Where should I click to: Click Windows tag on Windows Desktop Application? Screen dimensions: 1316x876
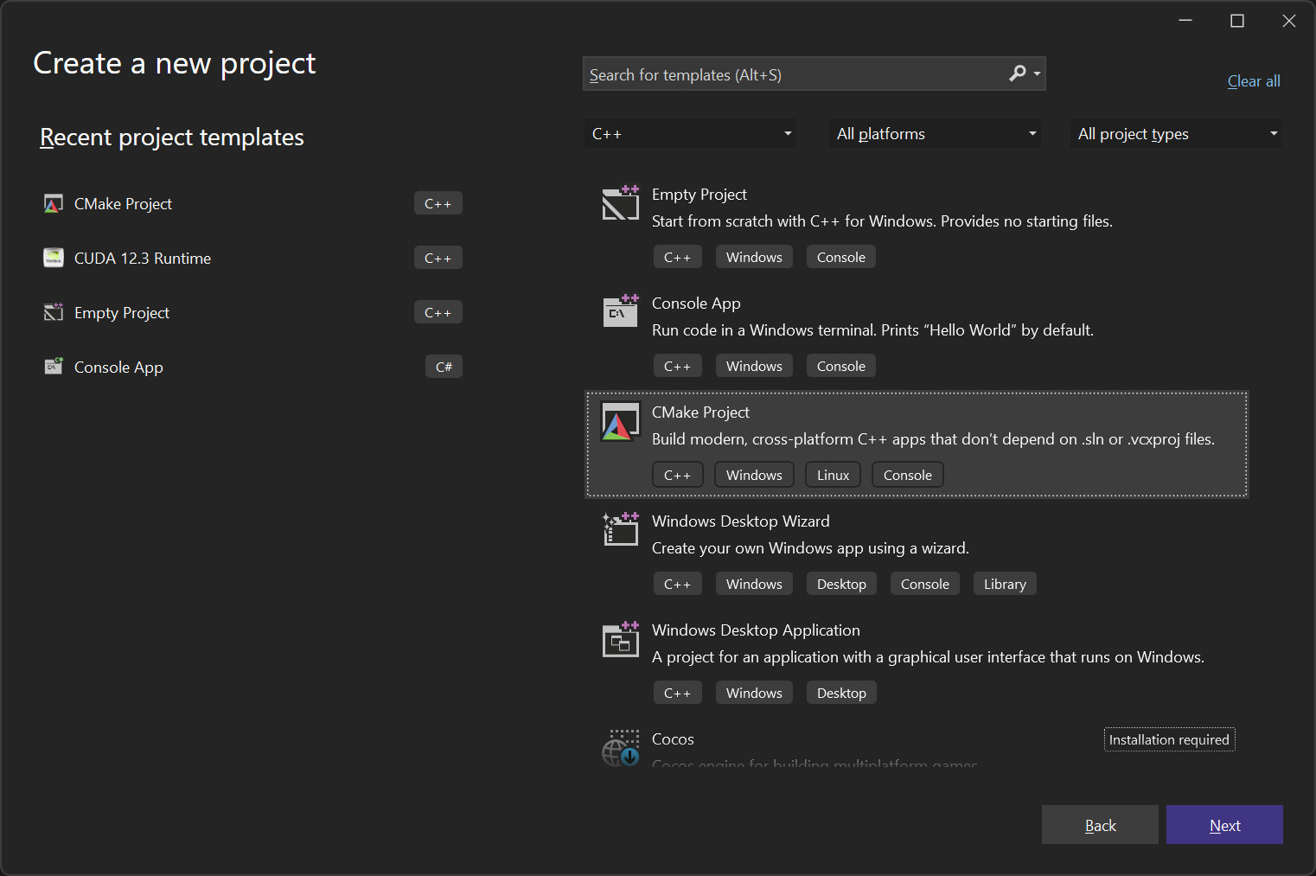click(754, 693)
